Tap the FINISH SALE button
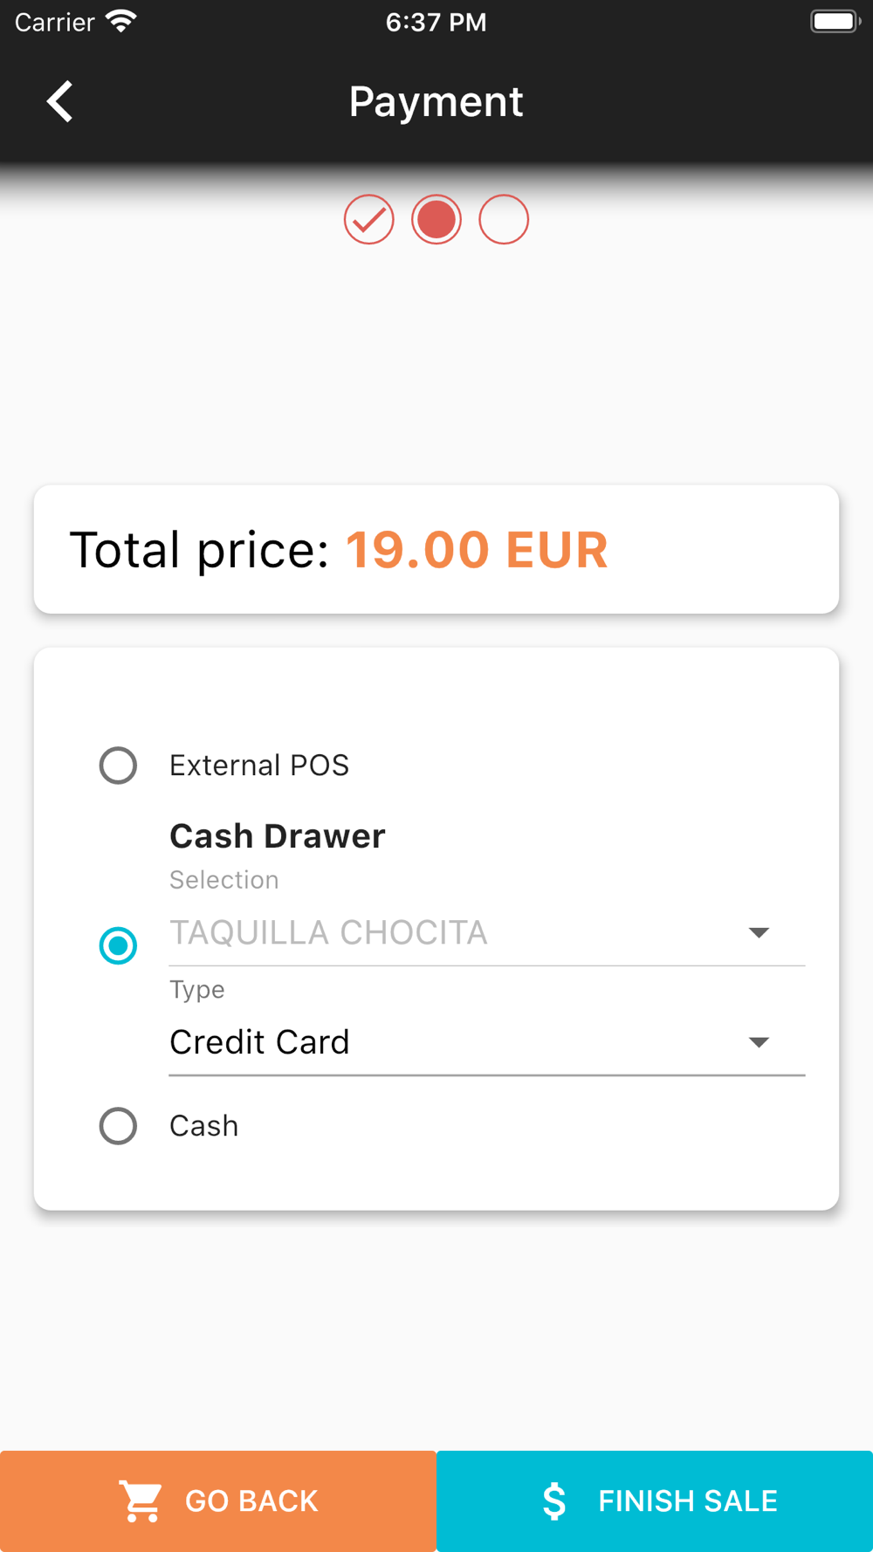 655,1501
